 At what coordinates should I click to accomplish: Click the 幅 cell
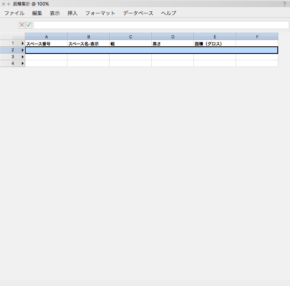pyautogui.click(x=131, y=43)
